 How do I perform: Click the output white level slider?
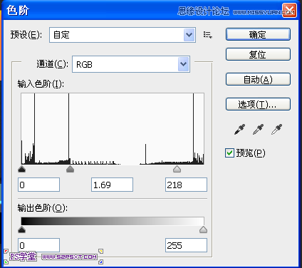pyautogui.click(x=203, y=230)
